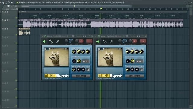Click bar 17 on the timeline ruler
The width and height of the screenshot is (193, 109).
click(x=106, y=9)
